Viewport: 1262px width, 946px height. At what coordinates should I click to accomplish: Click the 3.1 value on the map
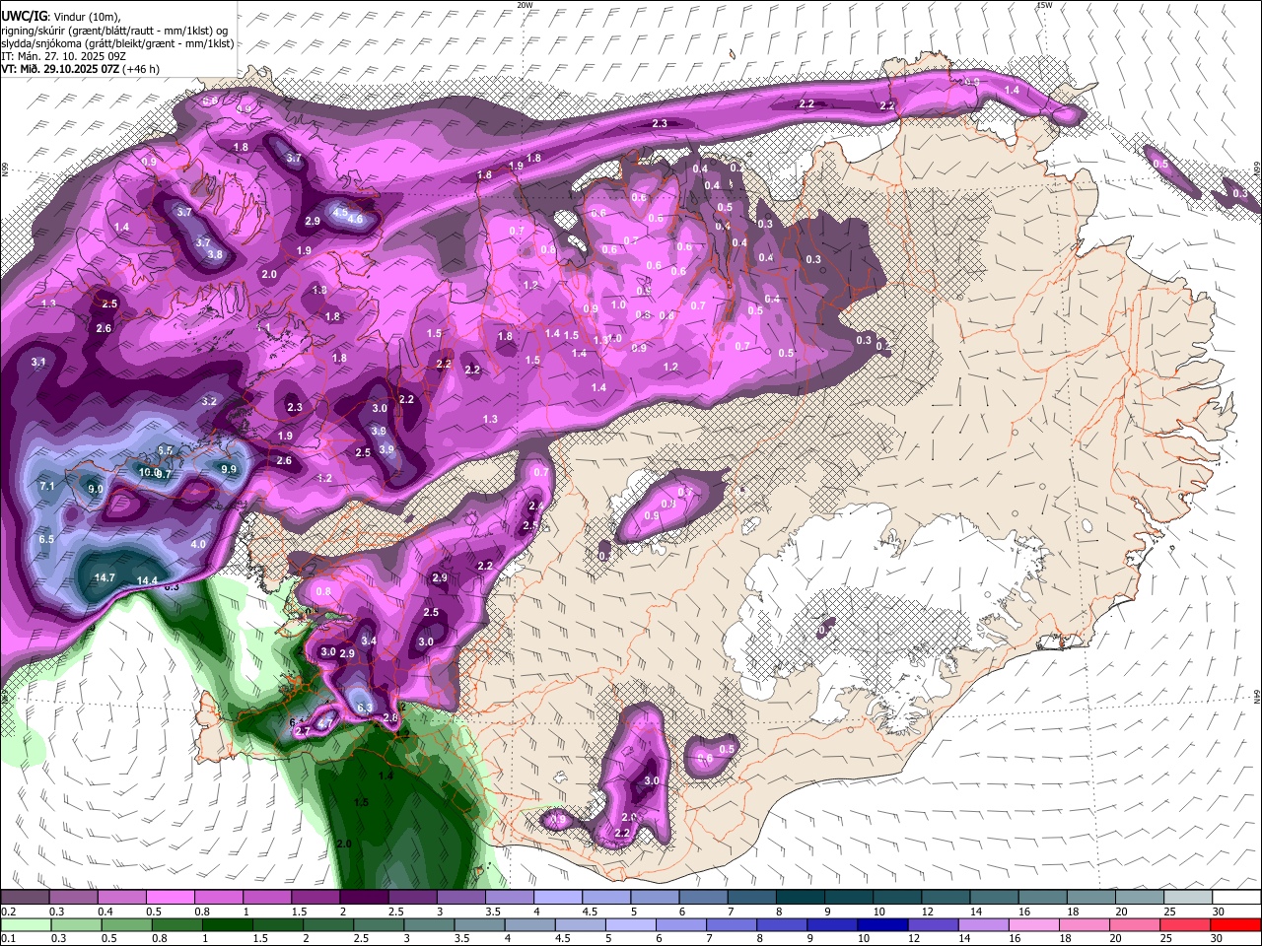[x=38, y=363]
